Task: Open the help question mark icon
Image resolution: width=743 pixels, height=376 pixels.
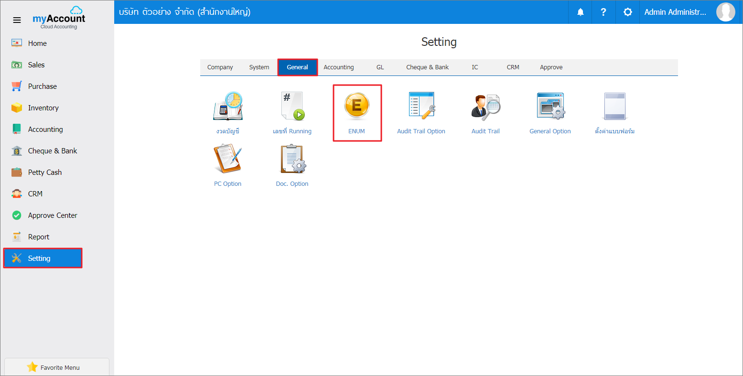Action: [x=603, y=12]
